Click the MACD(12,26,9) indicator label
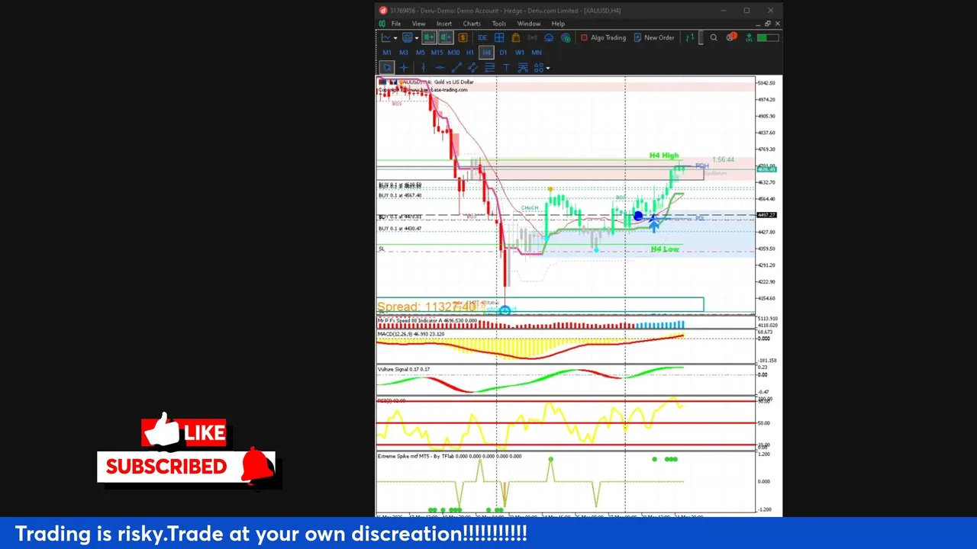This screenshot has height=549, width=977. [x=411, y=334]
